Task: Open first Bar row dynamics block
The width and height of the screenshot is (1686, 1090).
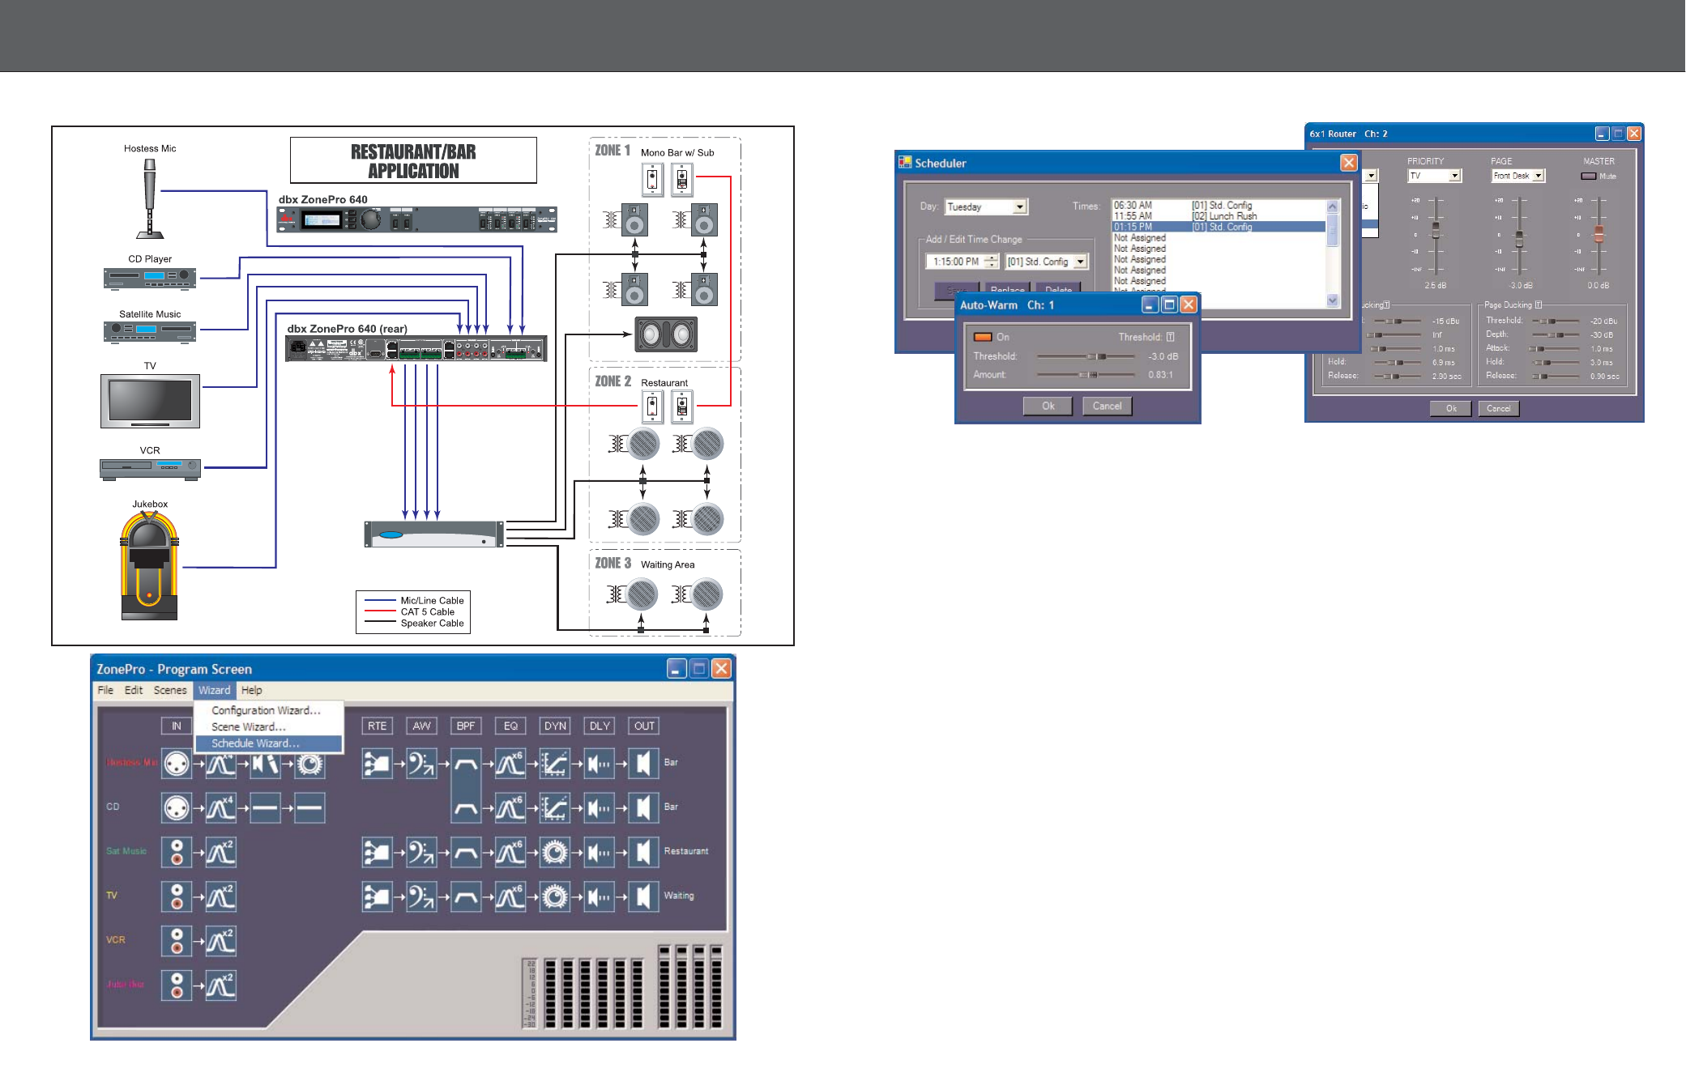Action: point(555,763)
